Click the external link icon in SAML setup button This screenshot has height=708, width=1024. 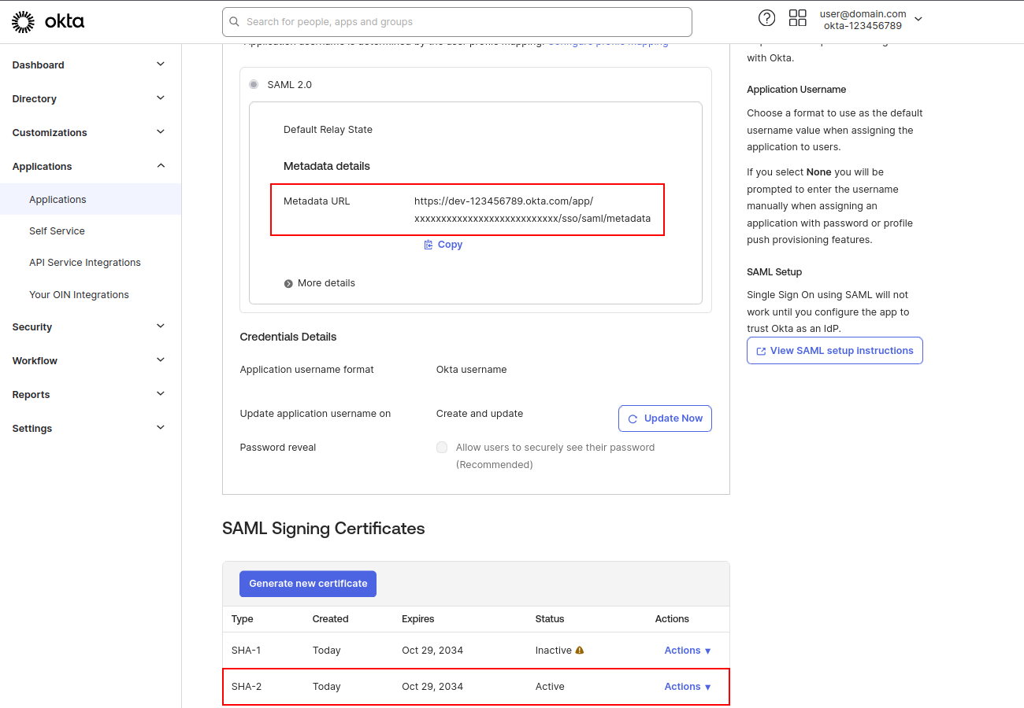(761, 352)
